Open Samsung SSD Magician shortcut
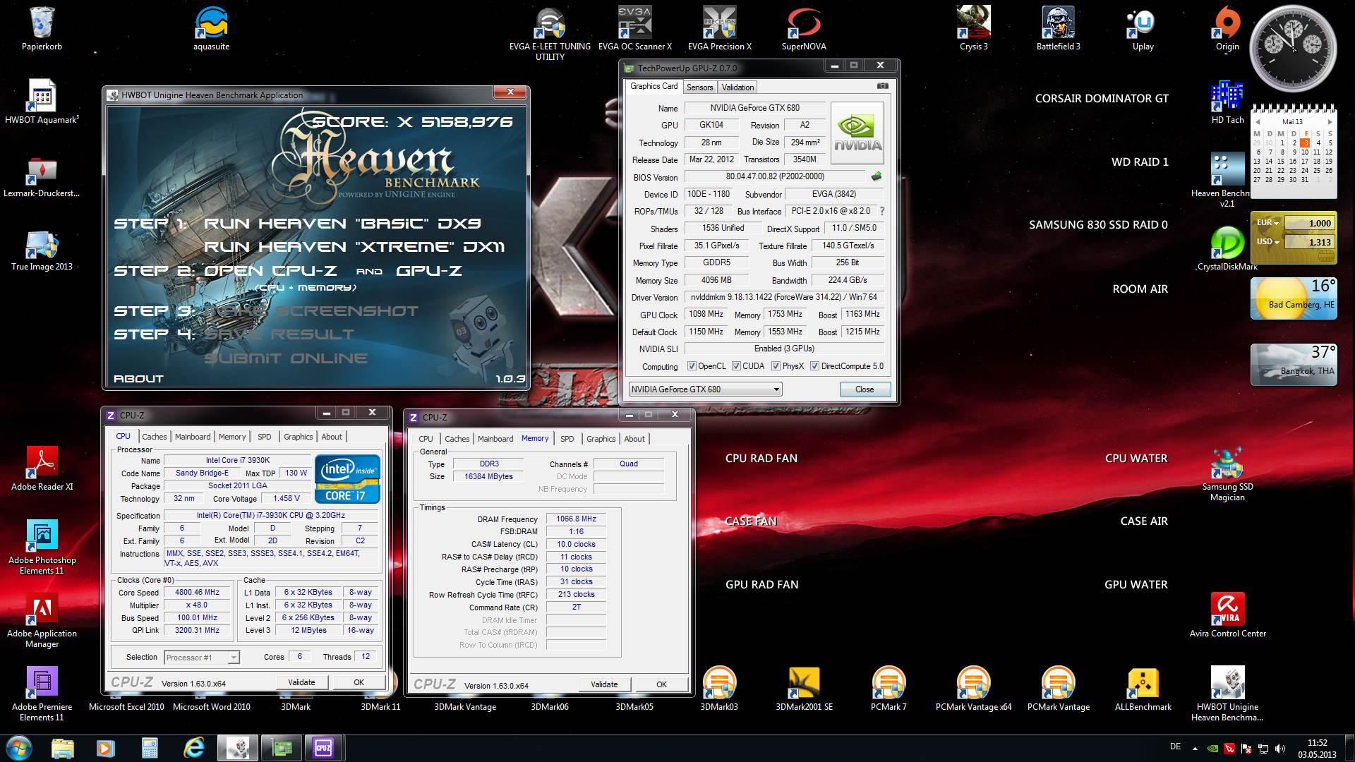 [x=1227, y=474]
